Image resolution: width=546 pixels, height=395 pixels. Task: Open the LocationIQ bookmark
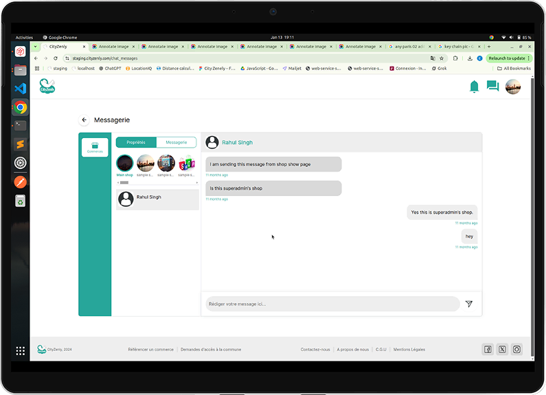139,68
